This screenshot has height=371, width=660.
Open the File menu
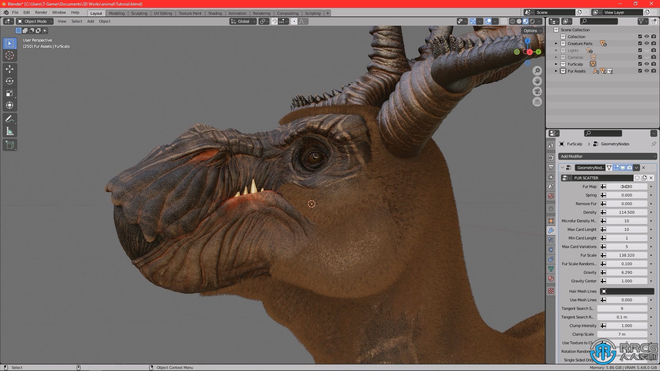(x=15, y=12)
